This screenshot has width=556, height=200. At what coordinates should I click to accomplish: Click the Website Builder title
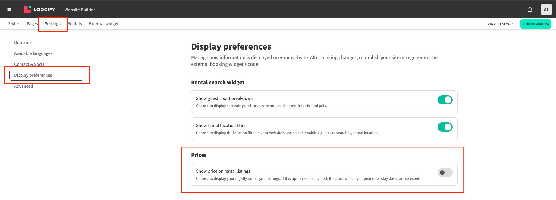coord(80,10)
